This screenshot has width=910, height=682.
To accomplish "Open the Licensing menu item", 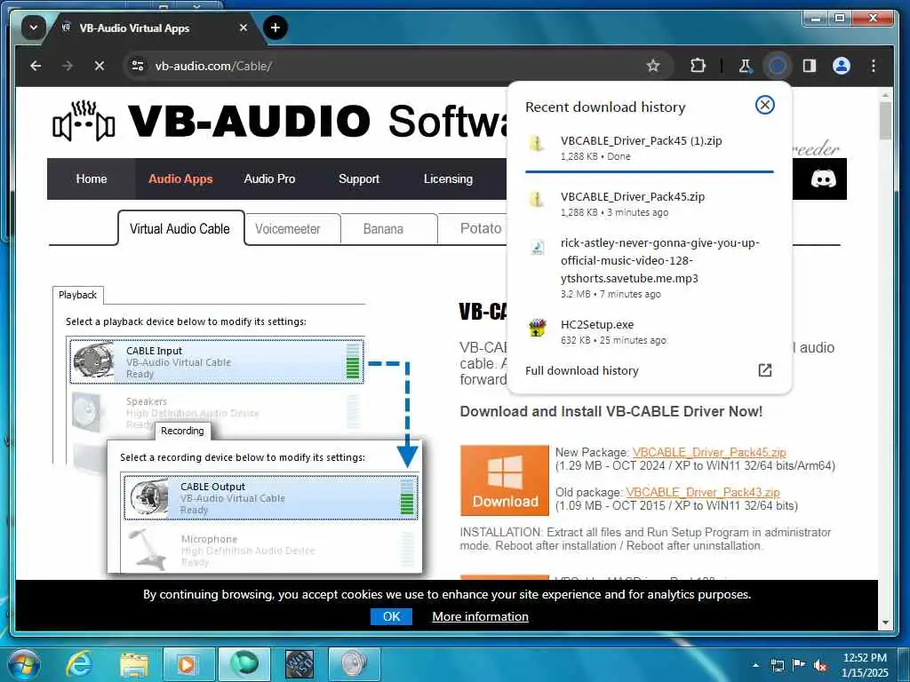I will [x=448, y=178].
